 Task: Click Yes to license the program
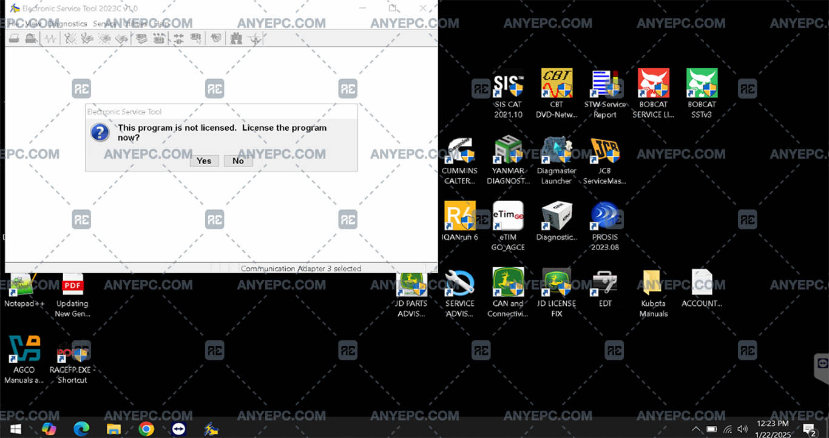point(204,161)
